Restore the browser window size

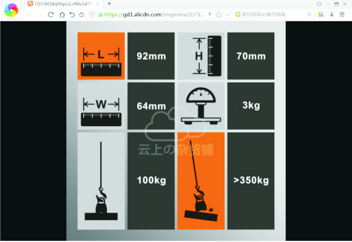336,4
